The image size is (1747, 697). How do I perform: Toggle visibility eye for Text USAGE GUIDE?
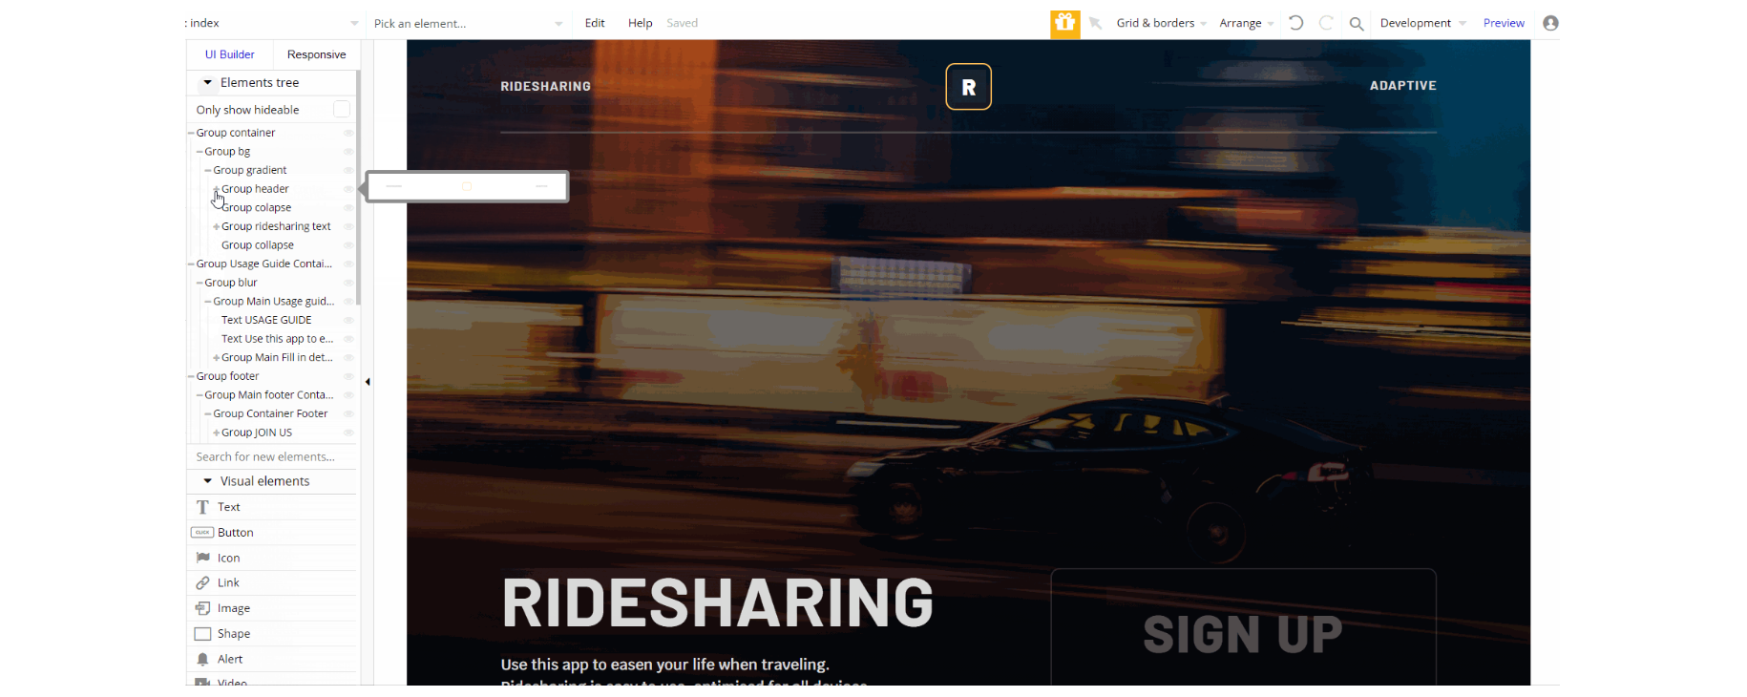348,320
